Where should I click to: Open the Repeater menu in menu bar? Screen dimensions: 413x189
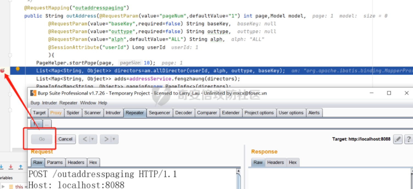click(x=68, y=103)
